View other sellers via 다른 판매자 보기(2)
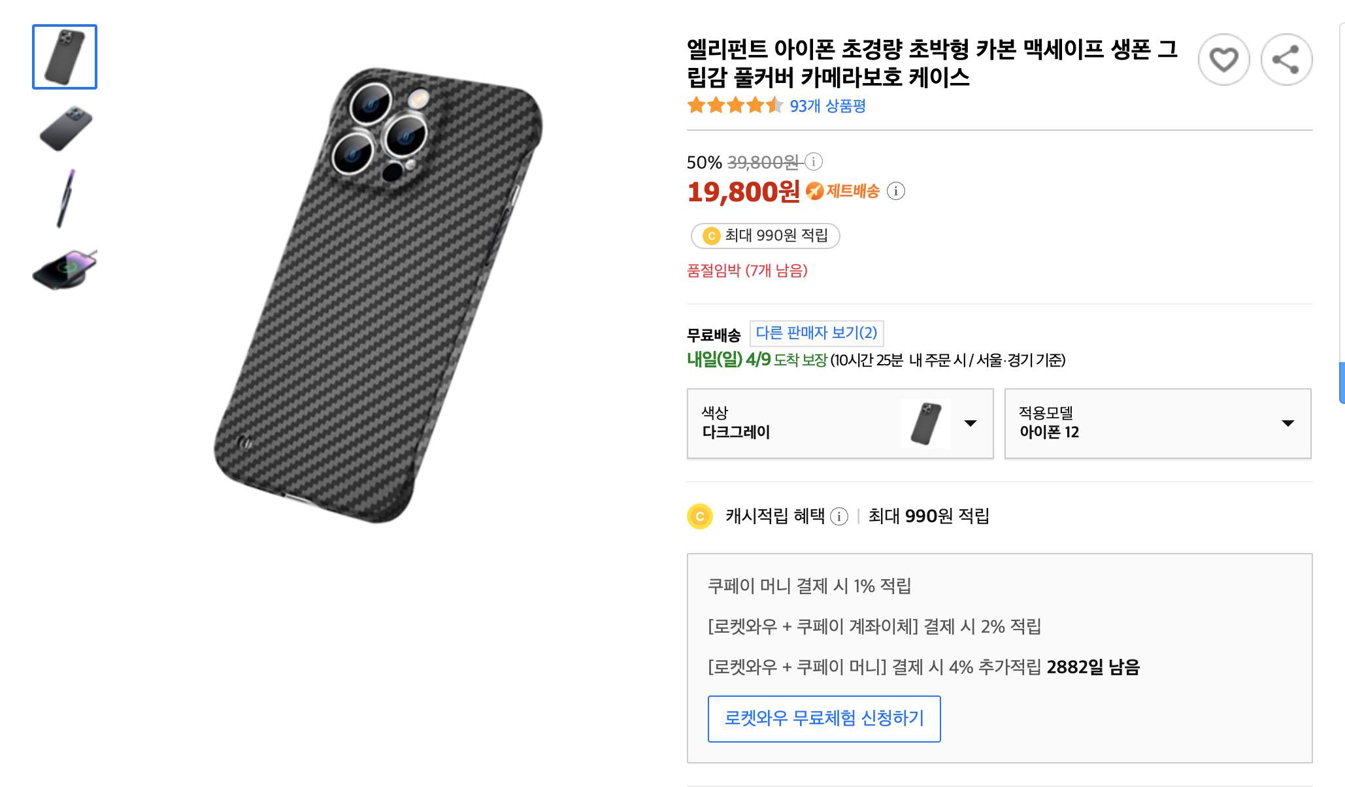Image resolution: width=1345 pixels, height=787 pixels. coord(818,333)
